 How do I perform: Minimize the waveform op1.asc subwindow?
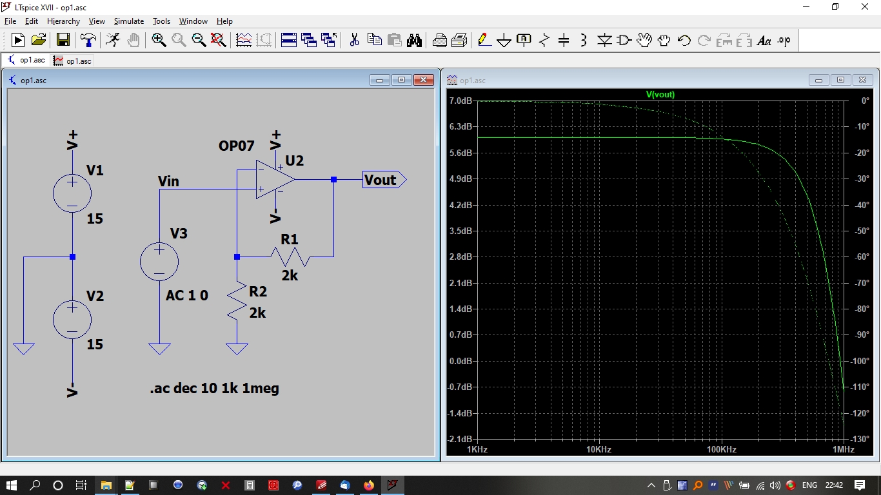(819, 80)
